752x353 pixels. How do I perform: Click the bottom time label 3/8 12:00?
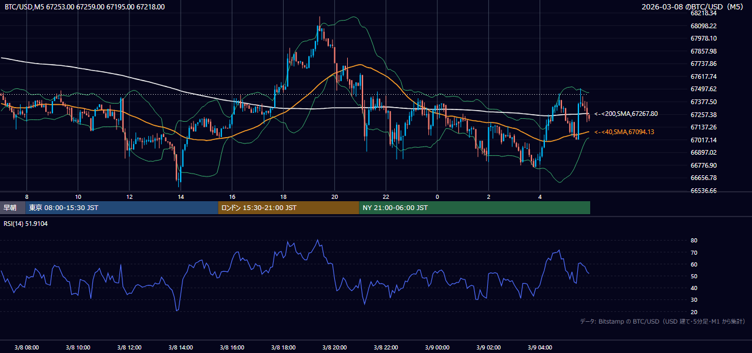(x=129, y=347)
